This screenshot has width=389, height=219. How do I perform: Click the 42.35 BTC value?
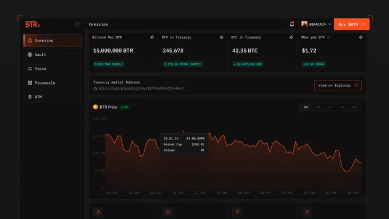point(245,50)
